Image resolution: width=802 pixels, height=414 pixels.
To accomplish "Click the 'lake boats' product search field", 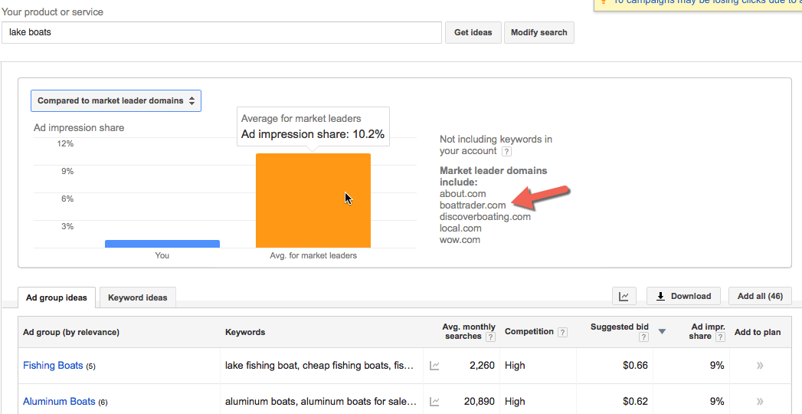I will click(x=222, y=33).
